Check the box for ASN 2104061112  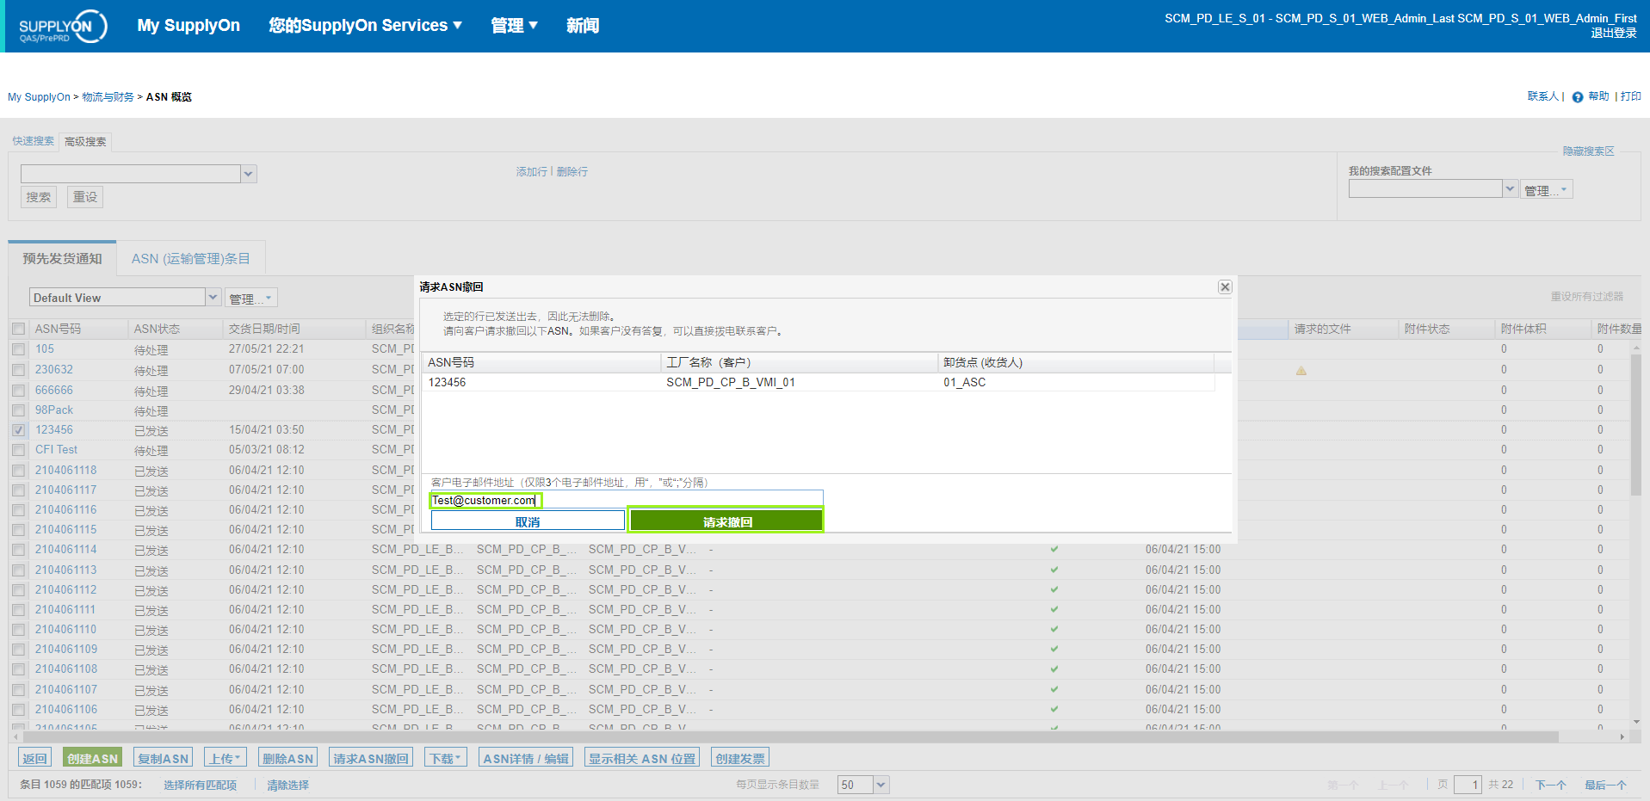18,590
